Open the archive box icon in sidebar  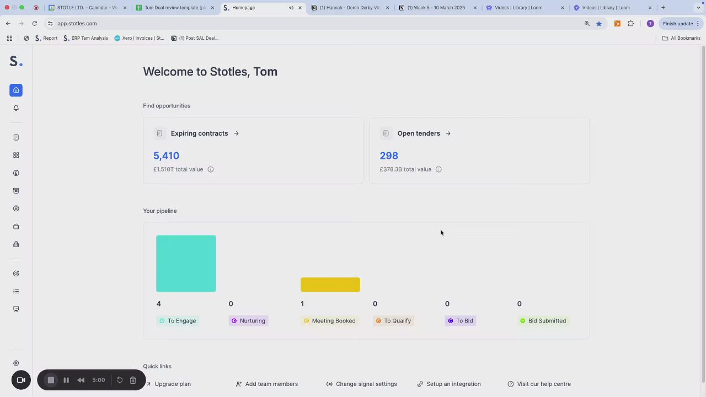tap(16, 191)
